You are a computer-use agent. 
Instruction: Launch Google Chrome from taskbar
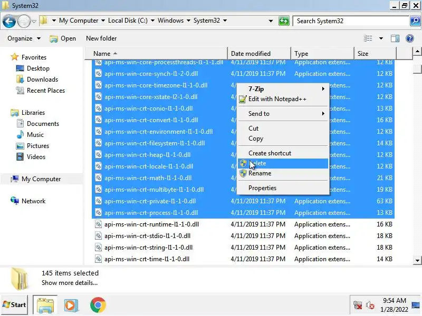point(98,305)
